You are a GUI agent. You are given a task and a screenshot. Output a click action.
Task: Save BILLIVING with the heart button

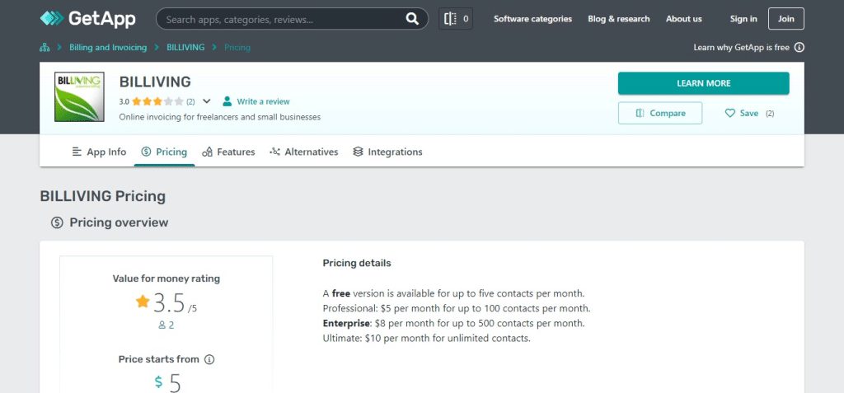(729, 113)
